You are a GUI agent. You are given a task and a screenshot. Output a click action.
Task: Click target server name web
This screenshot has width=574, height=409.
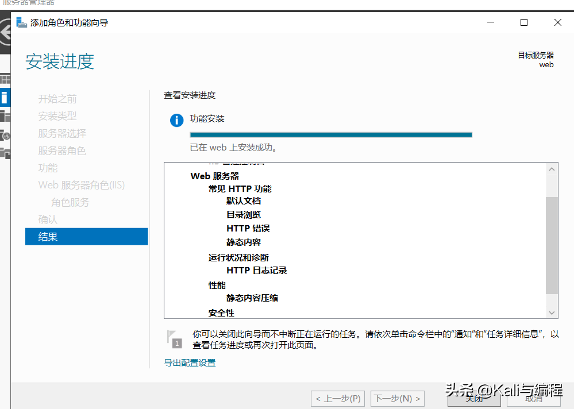point(546,65)
